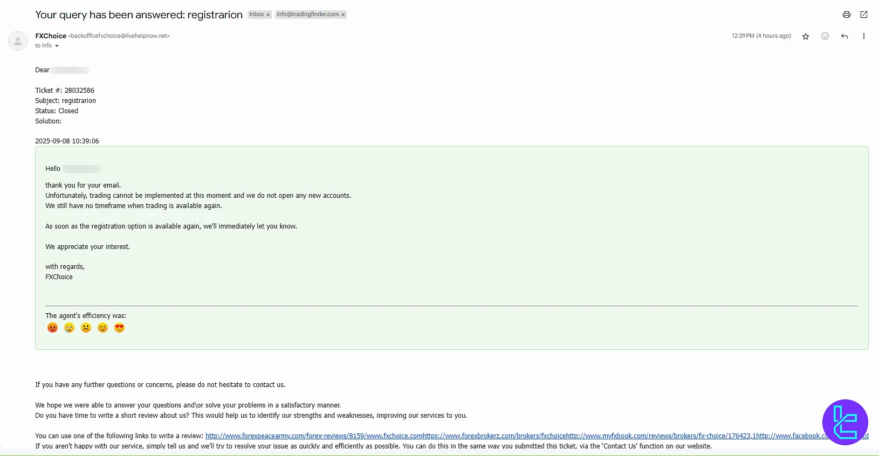The image size is (879, 456).
Task: Rate agent efficiency with the frowning face
Action: (86, 328)
